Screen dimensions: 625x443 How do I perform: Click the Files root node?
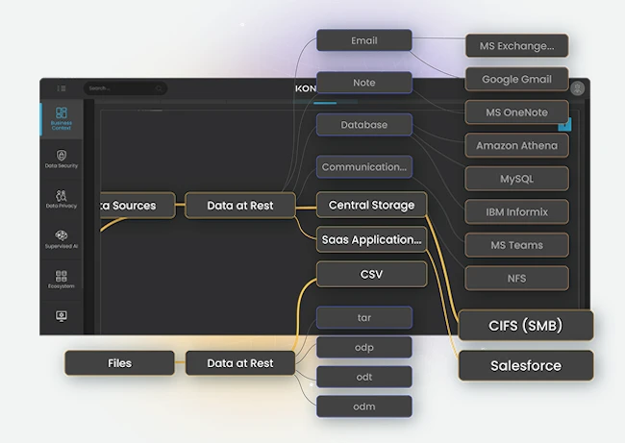119,363
